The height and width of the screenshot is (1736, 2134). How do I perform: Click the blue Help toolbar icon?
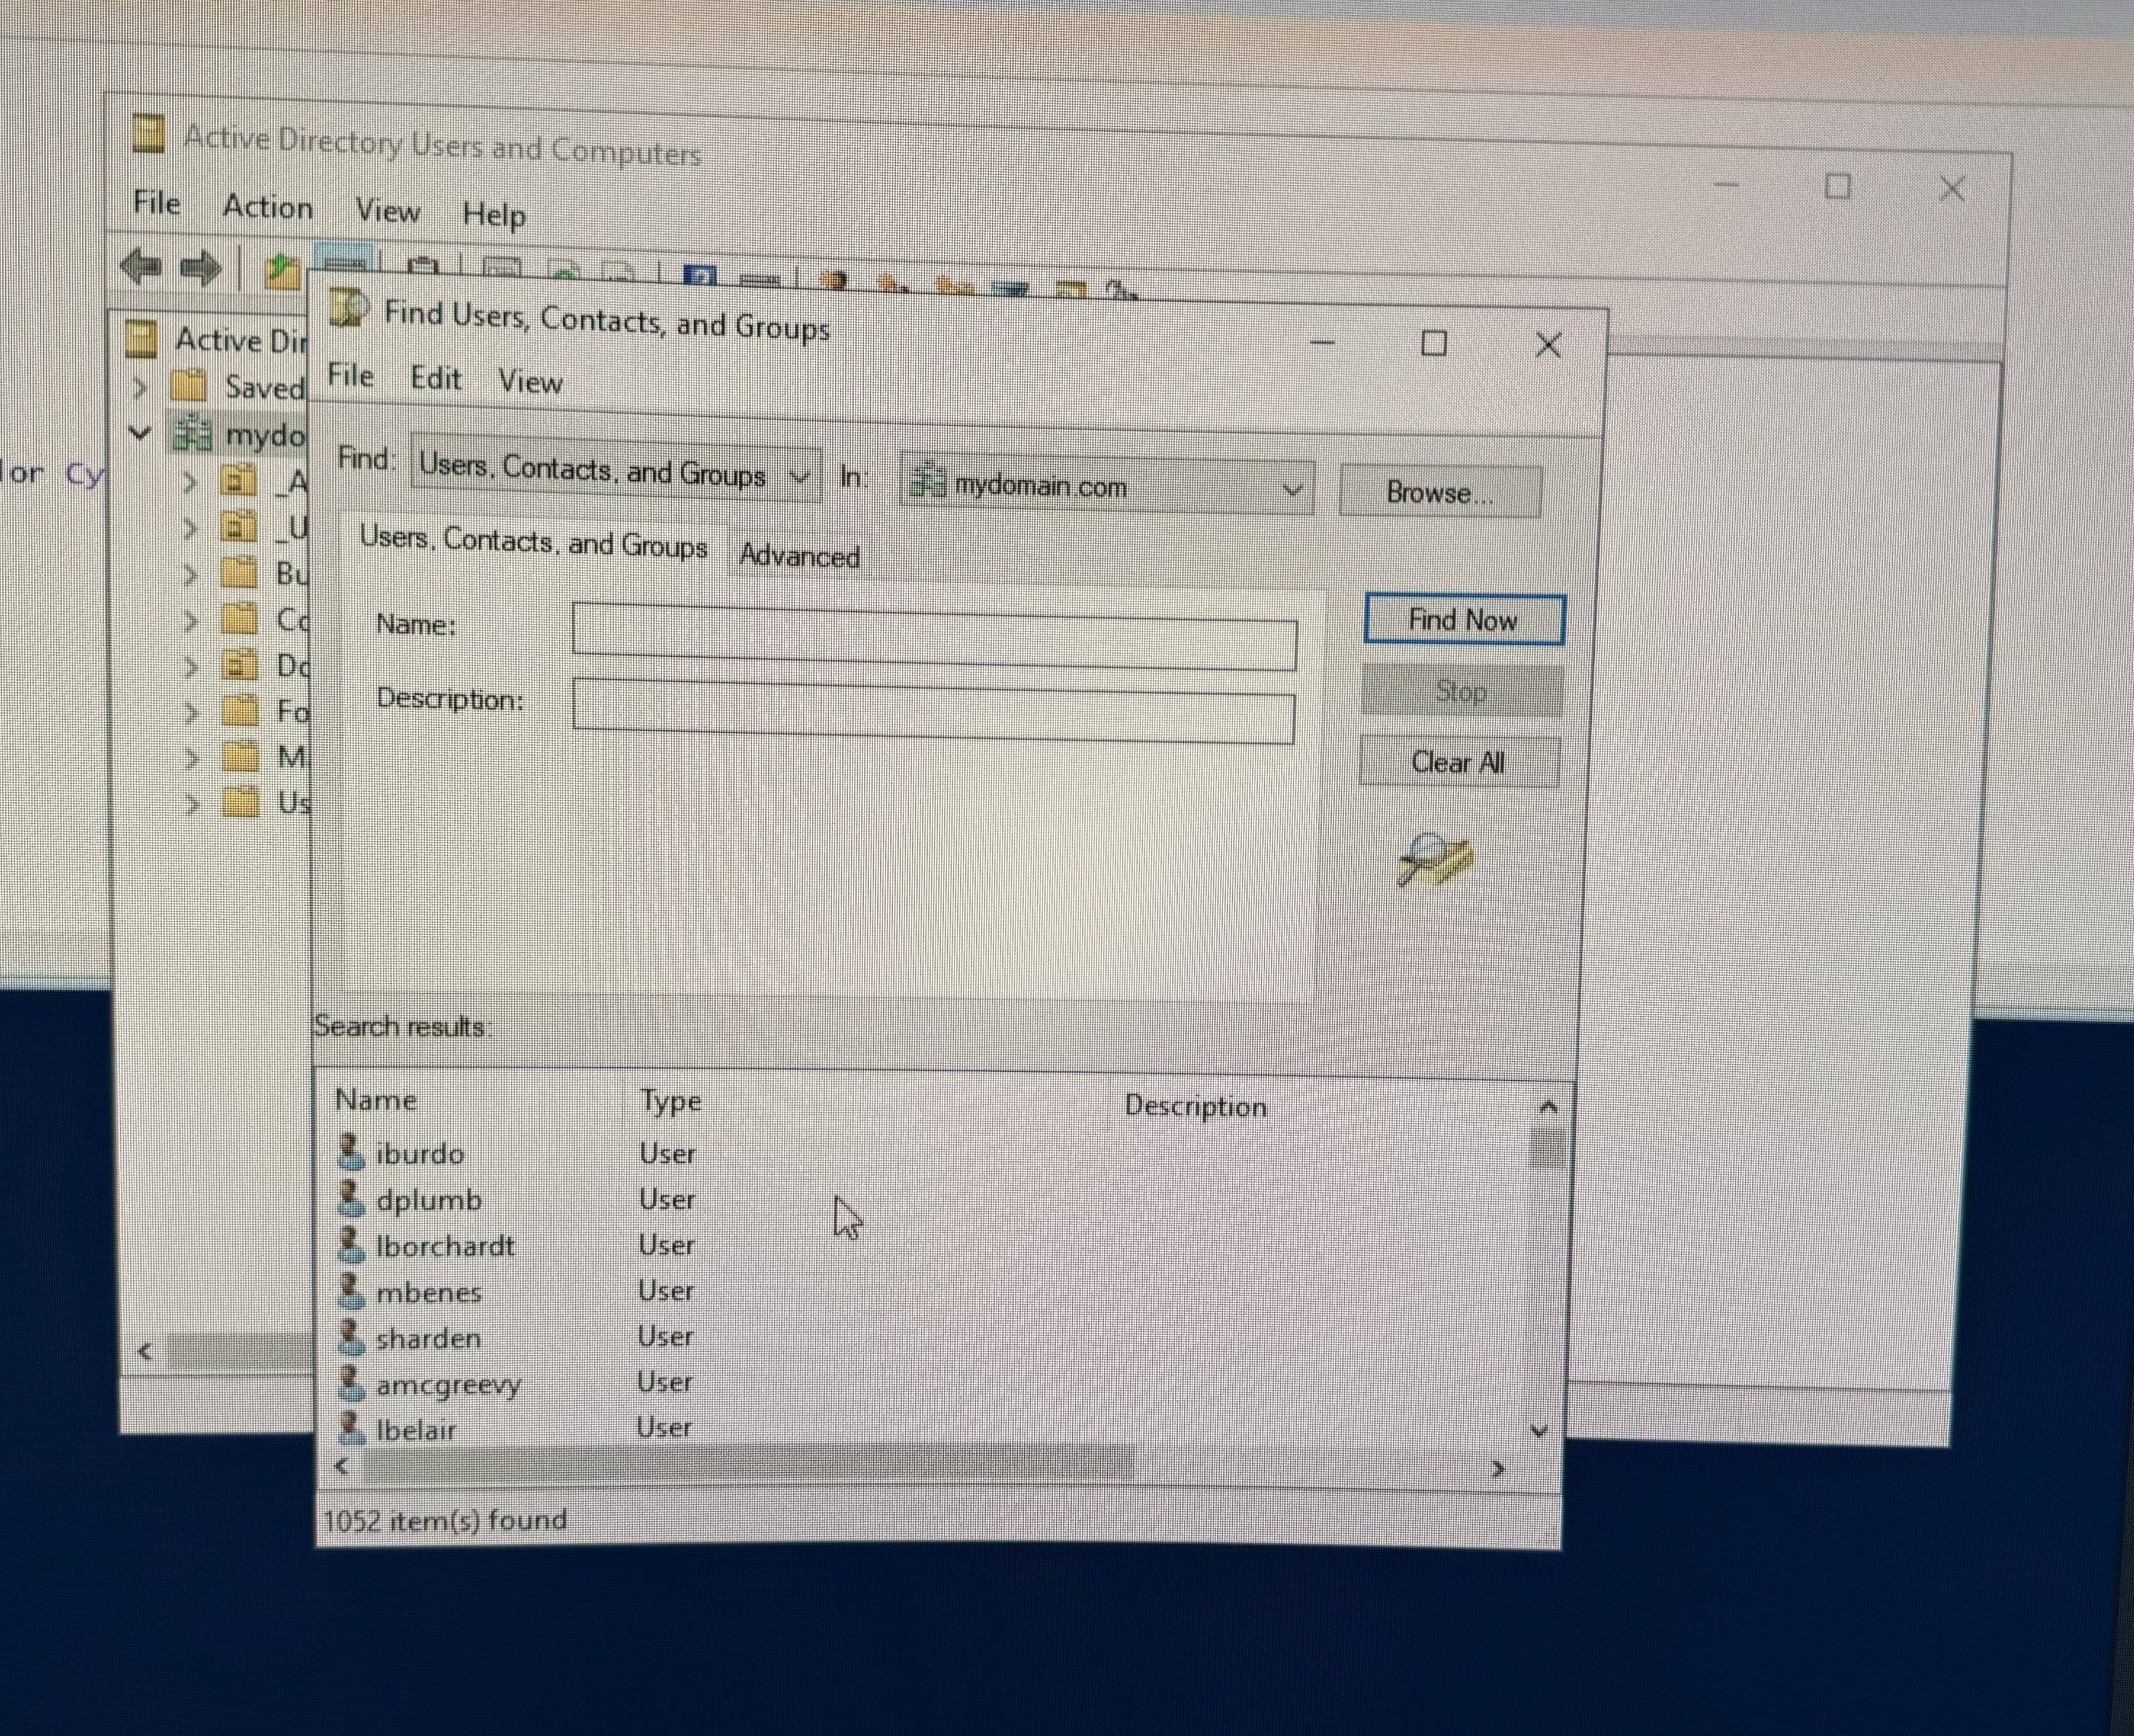coord(699,275)
